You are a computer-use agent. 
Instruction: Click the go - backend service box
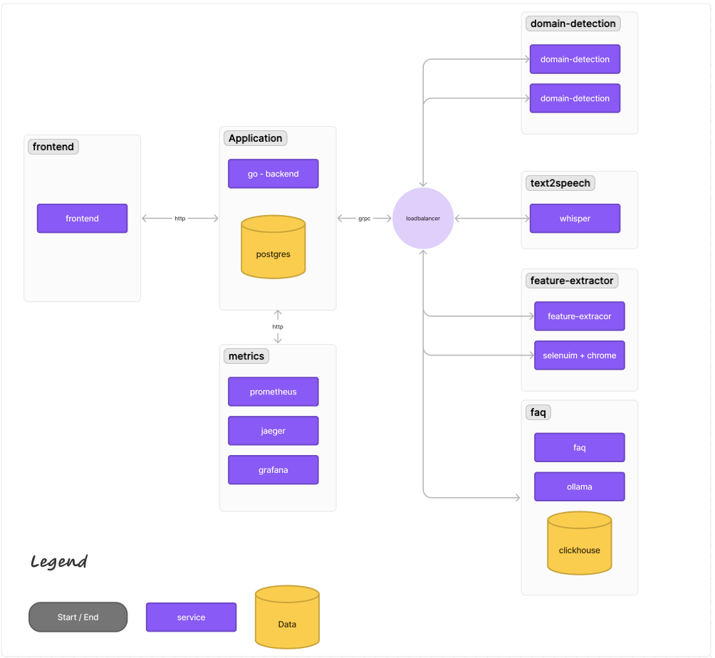tap(273, 174)
